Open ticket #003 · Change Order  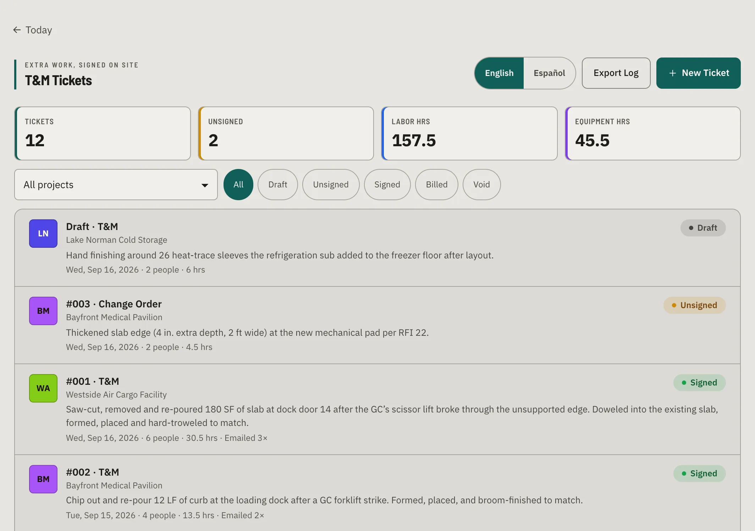coord(114,304)
